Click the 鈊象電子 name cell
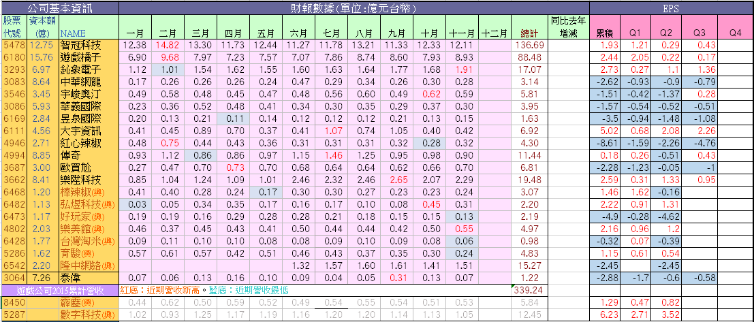754x322 pixels. tap(89, 69)
